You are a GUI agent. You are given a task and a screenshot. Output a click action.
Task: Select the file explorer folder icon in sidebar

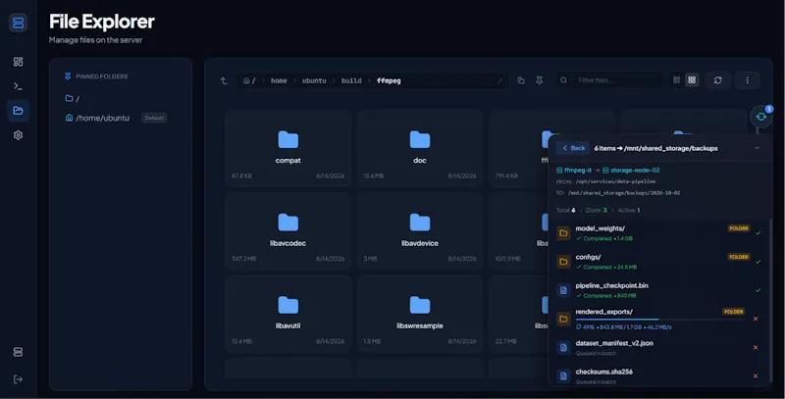pos(18,111)
